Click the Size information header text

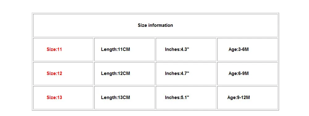[155, 25]
